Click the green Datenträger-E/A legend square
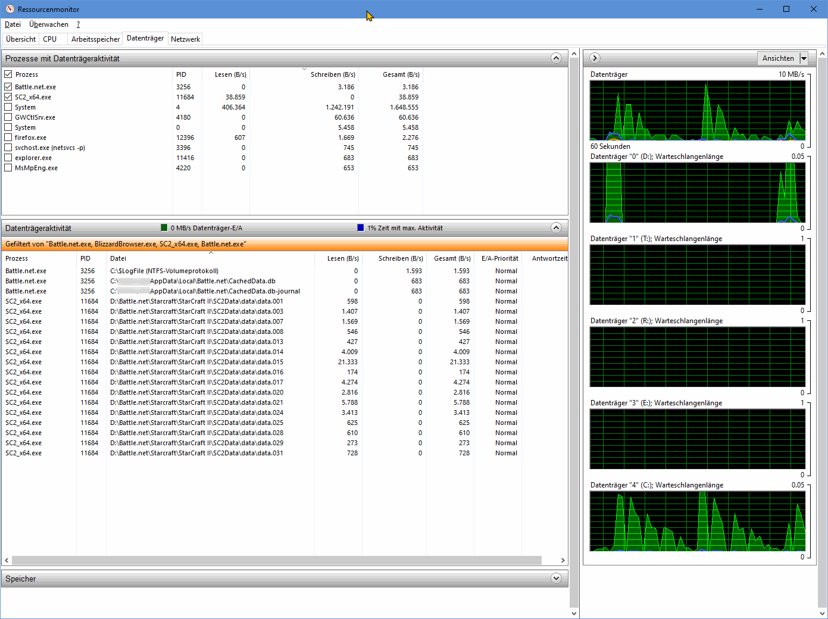The height and width of the screenshot is (619, 828). [164, 227]
